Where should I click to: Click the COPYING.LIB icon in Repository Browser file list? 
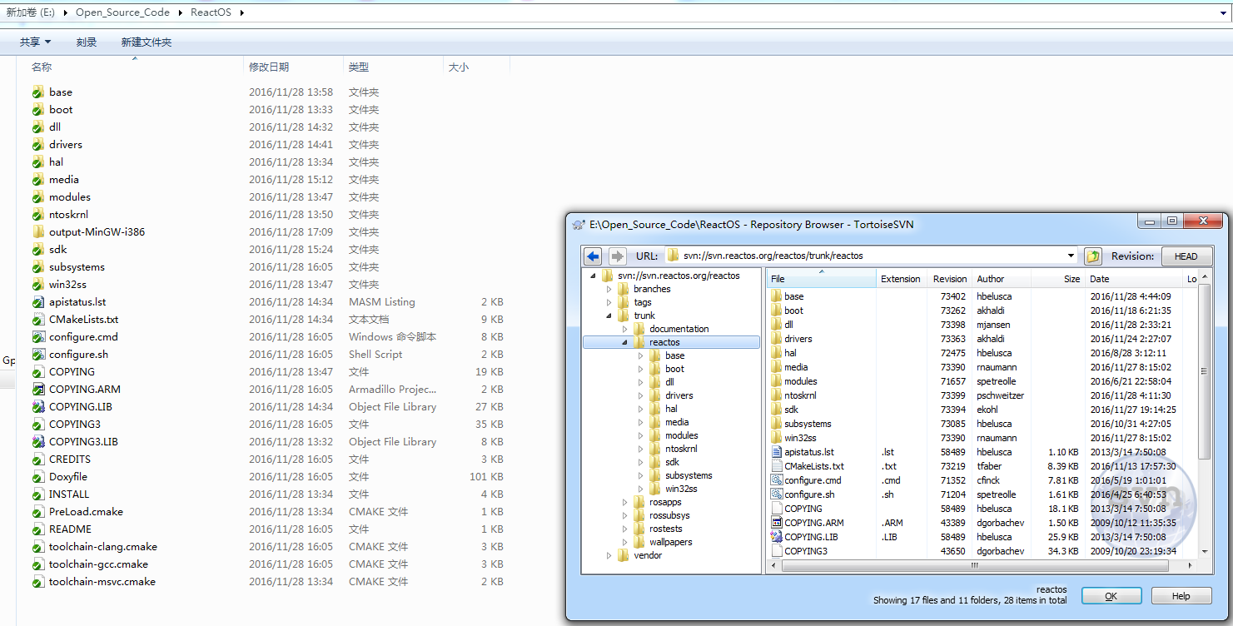coord(777,537)
